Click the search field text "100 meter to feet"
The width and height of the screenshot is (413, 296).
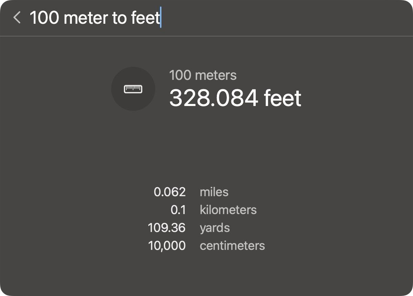(95, 18)
